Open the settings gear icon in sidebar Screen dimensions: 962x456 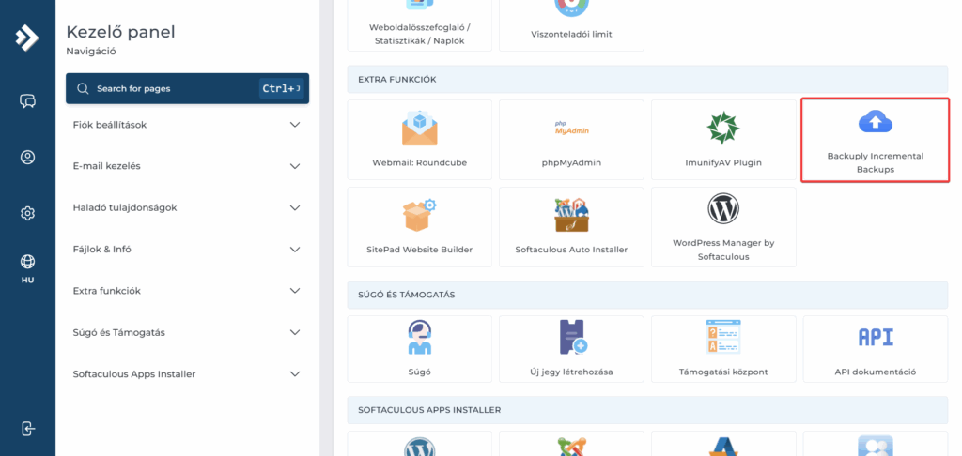(27, 213)
